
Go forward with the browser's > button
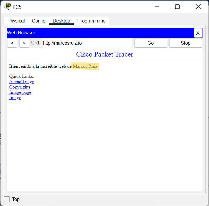coord(24,43)
